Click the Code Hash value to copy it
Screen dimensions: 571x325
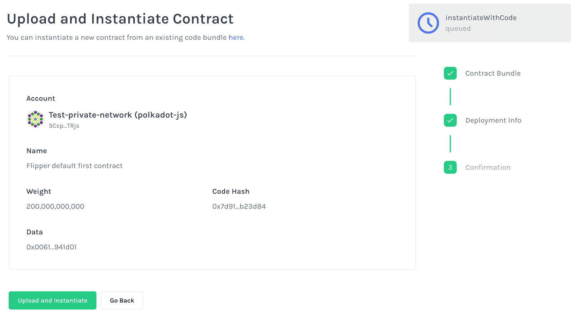pyautogui.click(x=239, y=206)
